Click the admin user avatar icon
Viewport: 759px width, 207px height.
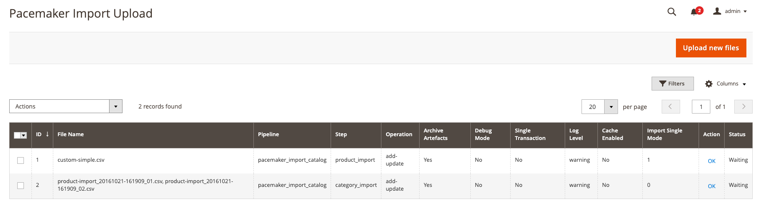pos(717,11)
